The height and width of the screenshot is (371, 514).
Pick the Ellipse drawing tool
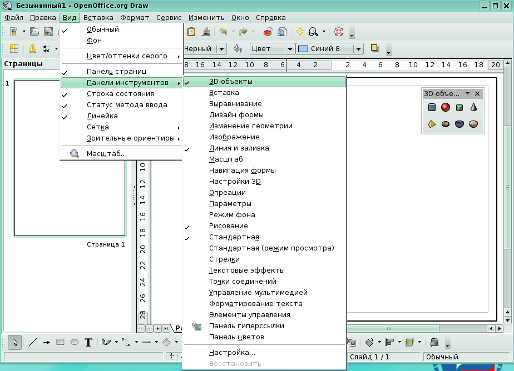(74, 342)
